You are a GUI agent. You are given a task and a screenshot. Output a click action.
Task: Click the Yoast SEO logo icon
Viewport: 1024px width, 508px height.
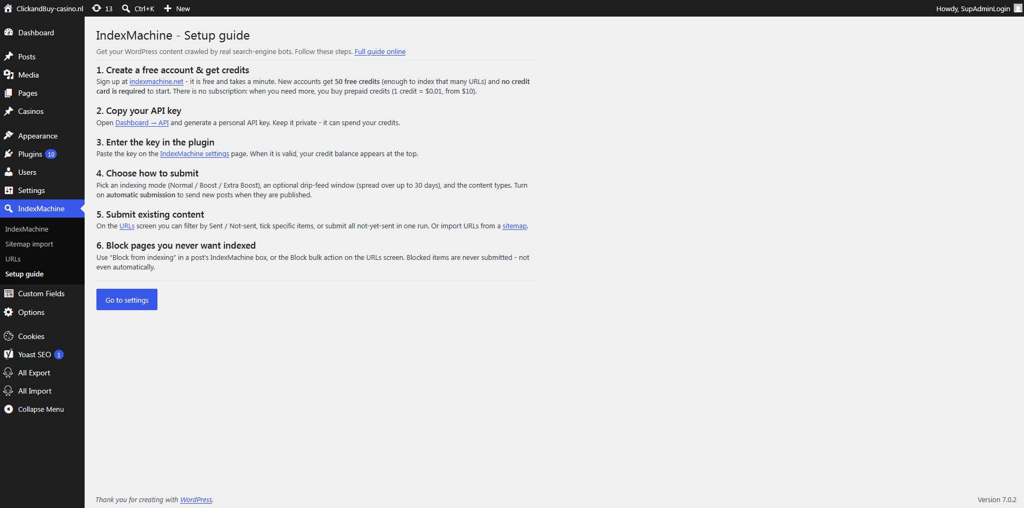[x=9, y=354]
